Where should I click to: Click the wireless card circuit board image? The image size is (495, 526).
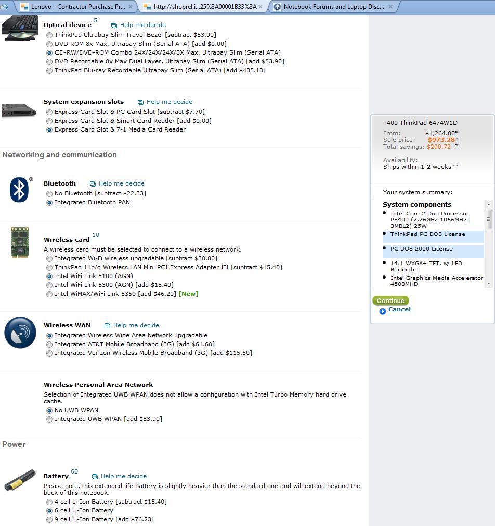coord(20,242)
